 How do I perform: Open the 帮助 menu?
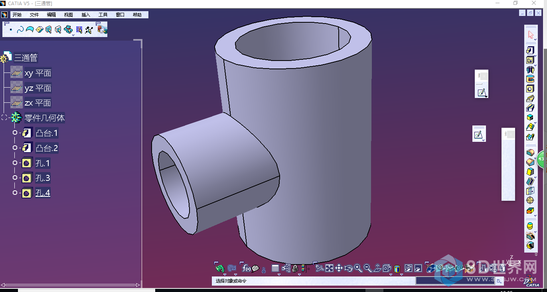[x=137, y=15]
